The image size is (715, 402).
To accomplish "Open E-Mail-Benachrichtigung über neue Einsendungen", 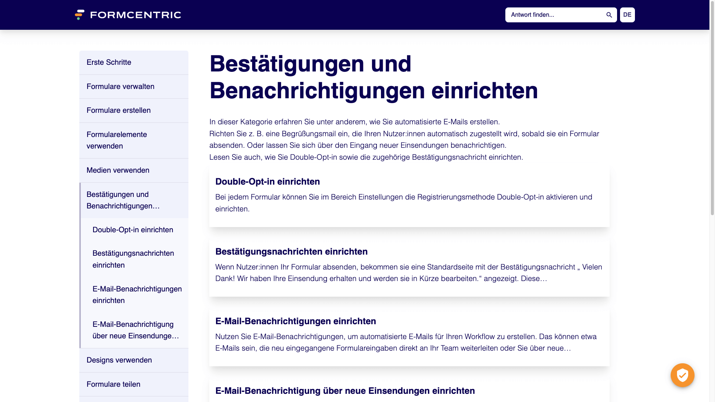I will coord(136,330).
